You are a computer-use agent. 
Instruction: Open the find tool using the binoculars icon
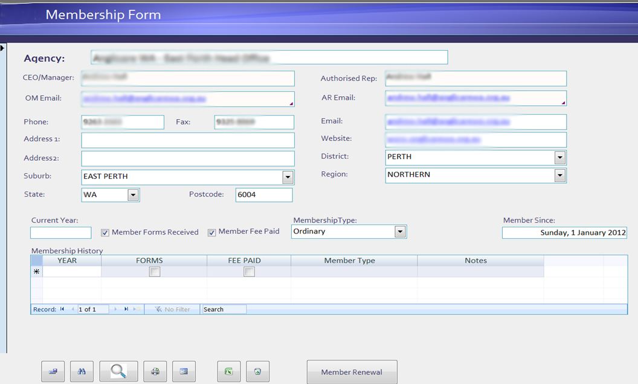(82, 371)
